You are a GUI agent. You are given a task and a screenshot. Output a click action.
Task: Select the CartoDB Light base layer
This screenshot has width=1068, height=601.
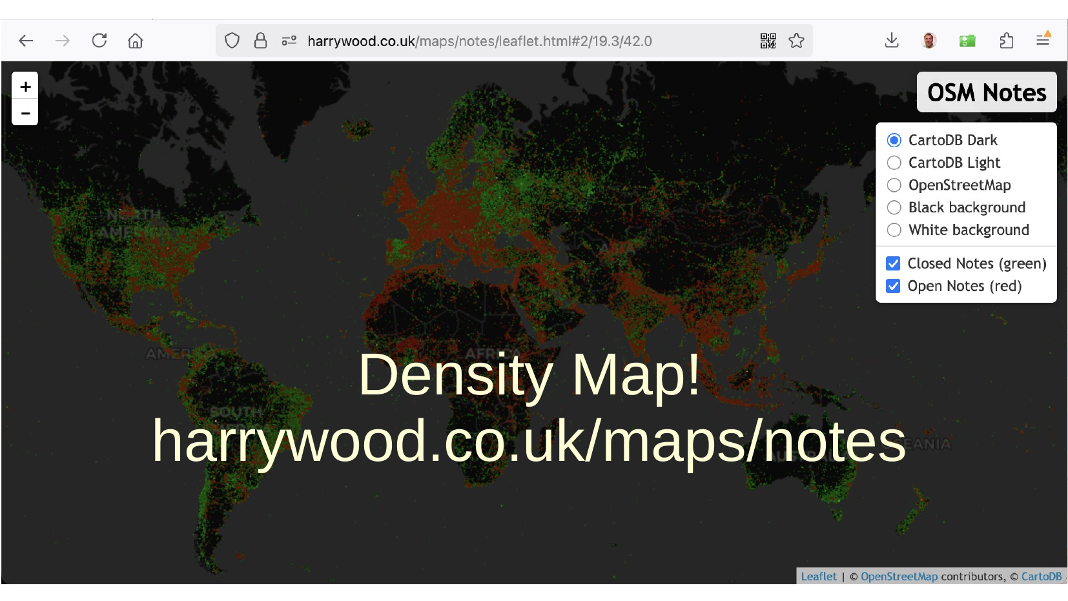click(x=894, y=163)
